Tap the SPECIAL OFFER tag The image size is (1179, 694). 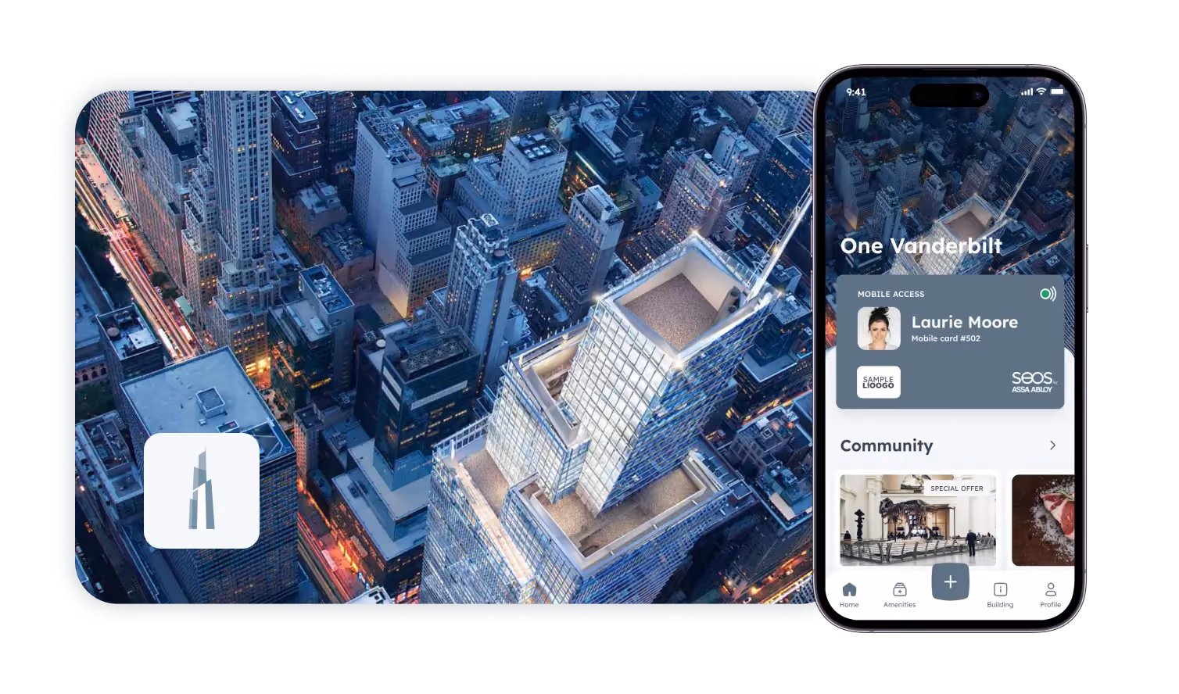[x=957, y=488]
